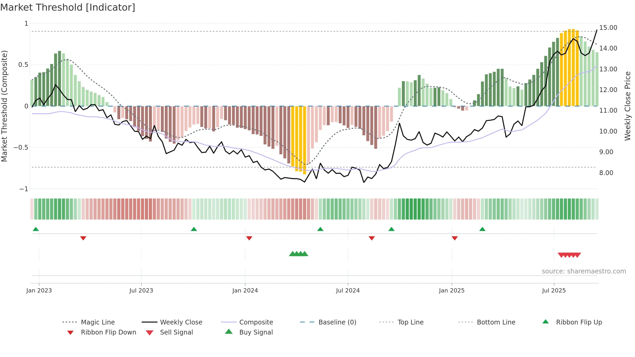The image size is (635, 357).
Task: Click the 8.00 price axis label
Action: [x=606, y=173]
